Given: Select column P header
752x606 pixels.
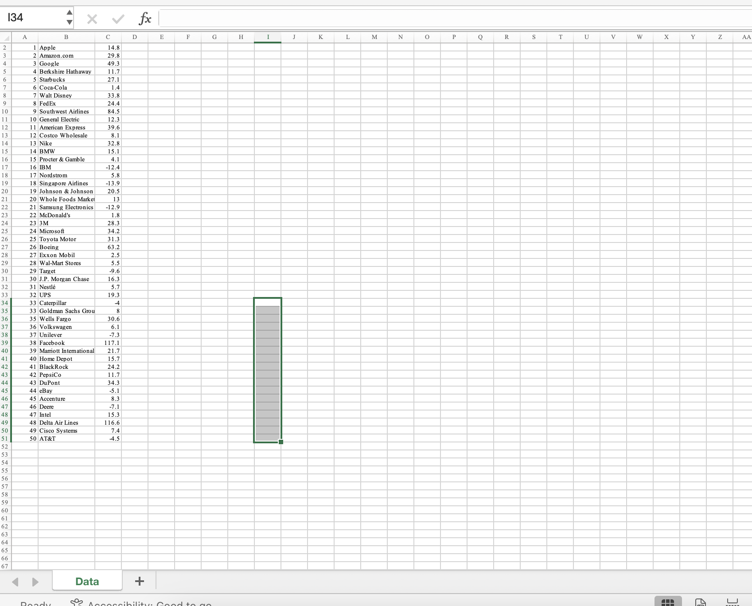Looking at the screenshot, I should pos(454,37).
